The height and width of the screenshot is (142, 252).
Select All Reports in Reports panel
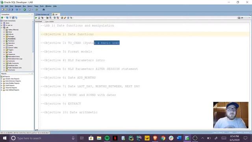[6, 77]
